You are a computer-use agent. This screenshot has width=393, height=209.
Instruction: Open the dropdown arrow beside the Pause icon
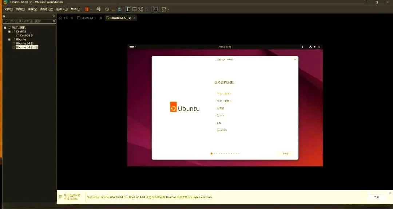click(91, 9)
